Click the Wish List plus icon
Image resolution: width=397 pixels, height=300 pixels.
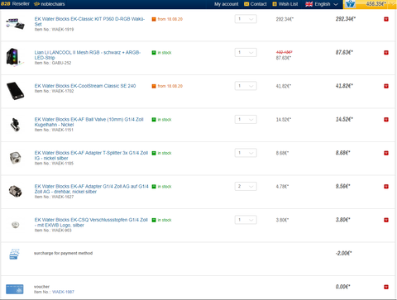click(275, 4)
